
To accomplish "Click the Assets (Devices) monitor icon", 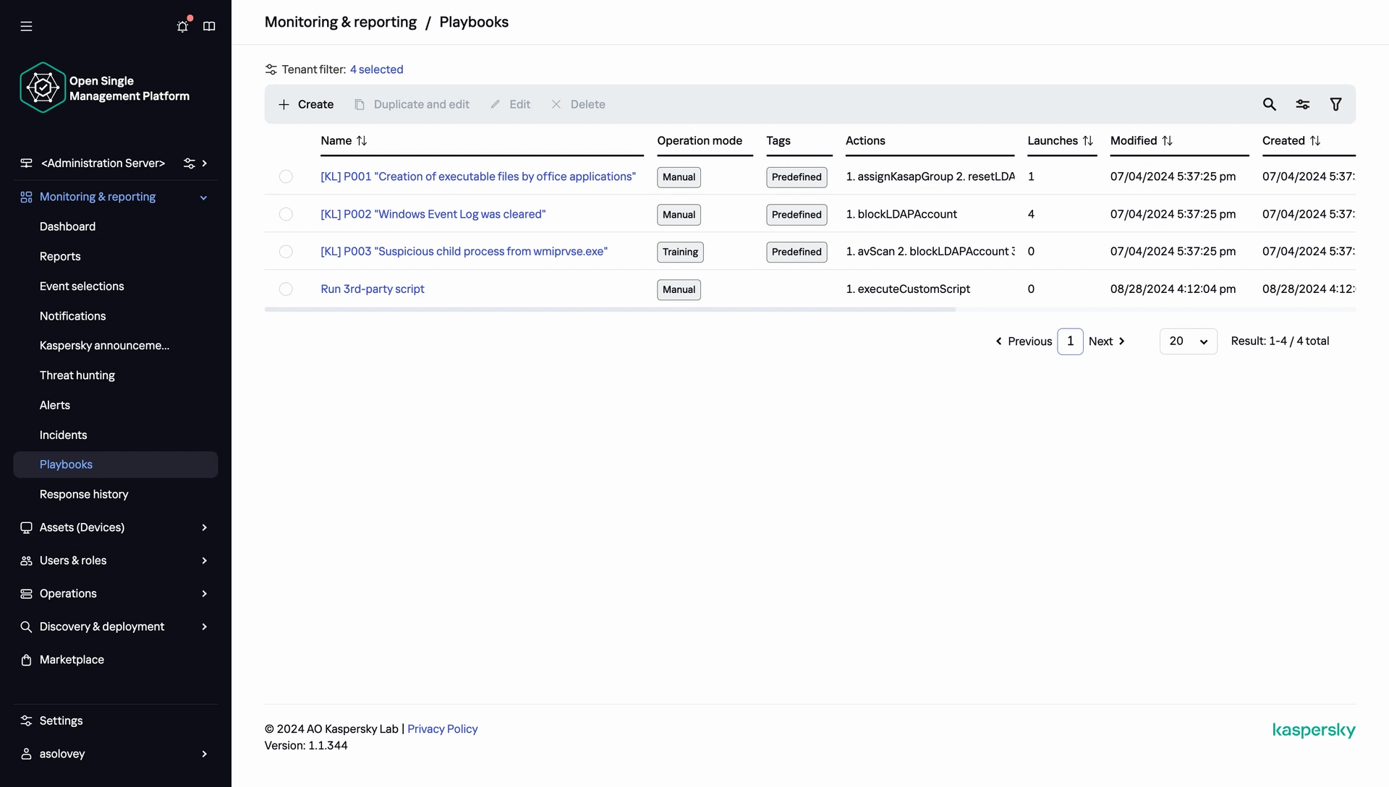I will [26, 527].
